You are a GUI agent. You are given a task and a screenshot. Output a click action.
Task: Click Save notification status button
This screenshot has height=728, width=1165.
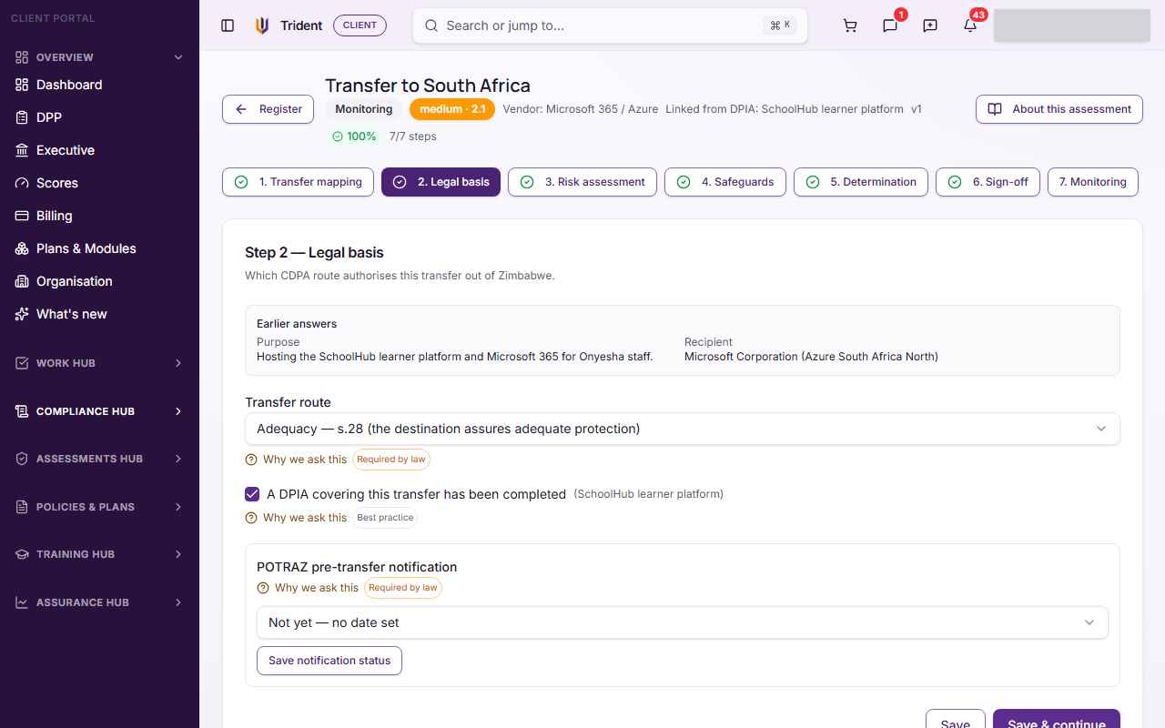pos(329,661)
